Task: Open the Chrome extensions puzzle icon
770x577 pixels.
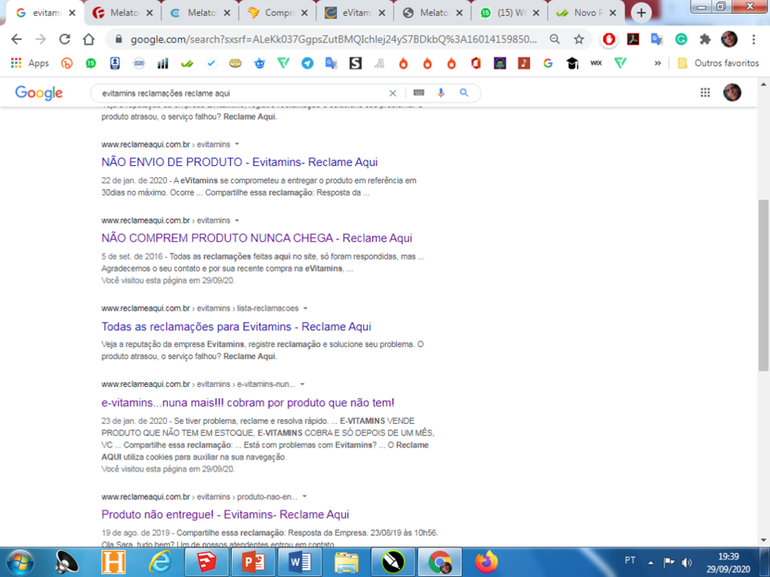Action: [x=704, y=40]
